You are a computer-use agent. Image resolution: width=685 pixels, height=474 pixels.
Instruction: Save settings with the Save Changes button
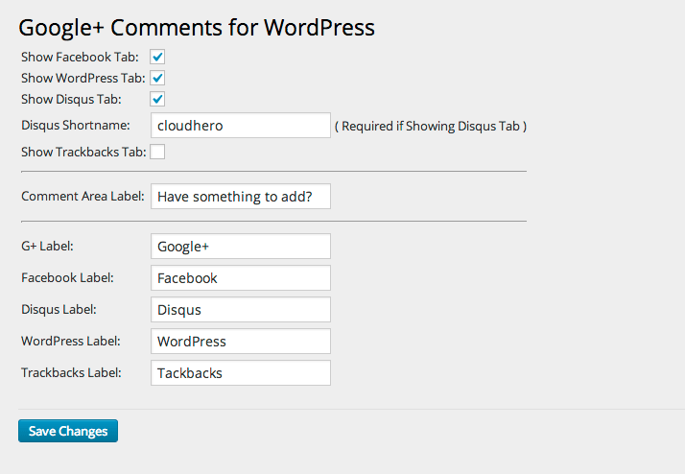click(68, 431)
